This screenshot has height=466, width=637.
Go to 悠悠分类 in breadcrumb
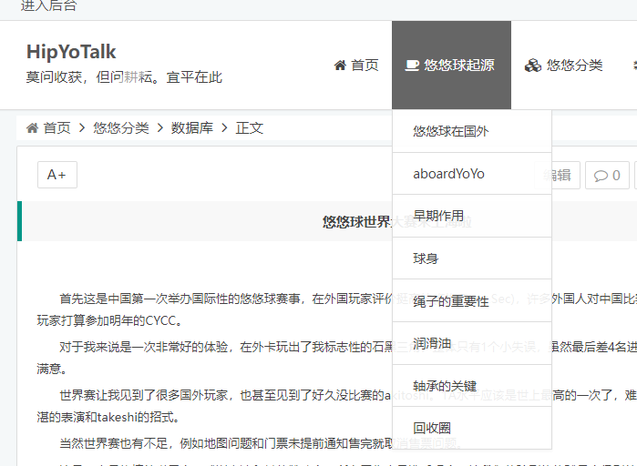(x=121, y=128)
